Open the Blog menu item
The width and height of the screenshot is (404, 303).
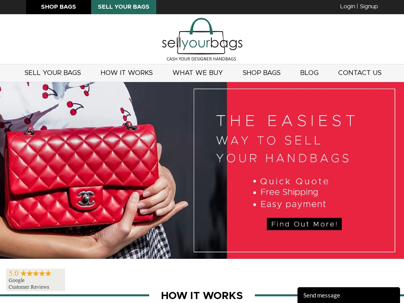[309, 73]
